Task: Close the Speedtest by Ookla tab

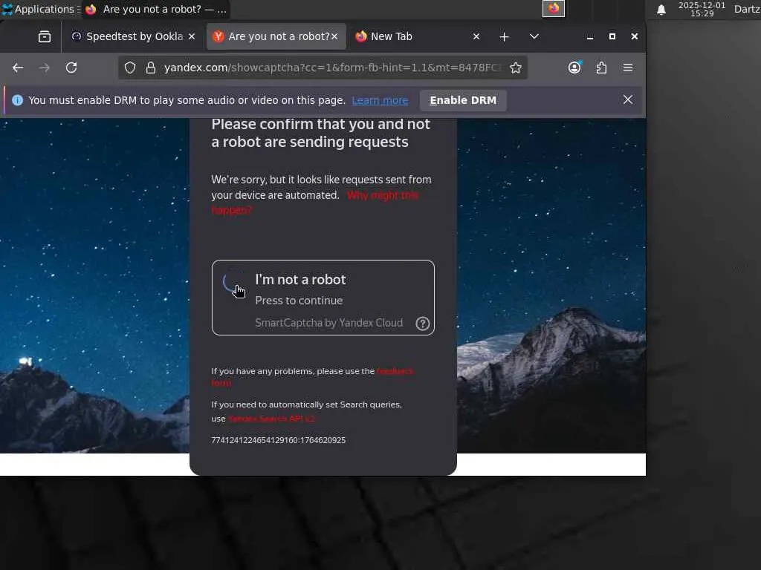Action: click(x=192, y=36)
